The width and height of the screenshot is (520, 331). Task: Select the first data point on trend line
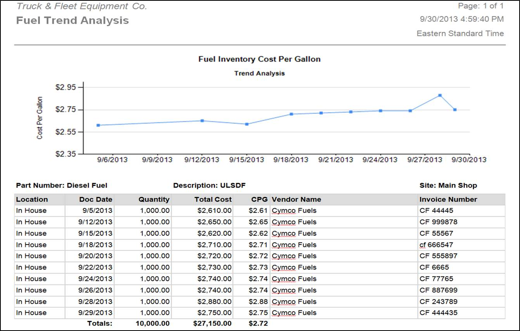[x=98, y=125]
